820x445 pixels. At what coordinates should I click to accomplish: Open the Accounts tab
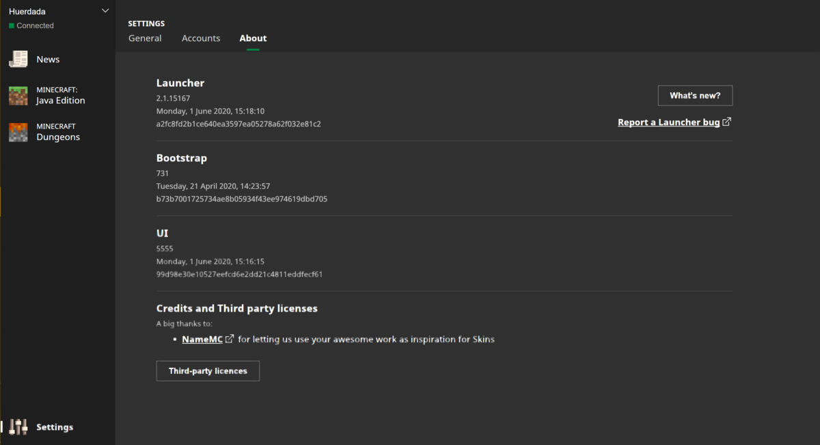[201, 38]
